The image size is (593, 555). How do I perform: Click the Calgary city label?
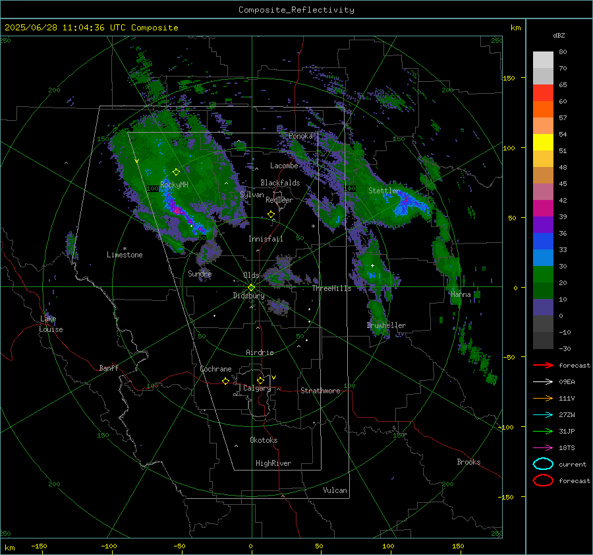tap(257, 388)
